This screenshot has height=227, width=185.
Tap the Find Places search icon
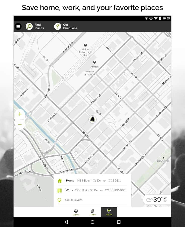point(29,26)
